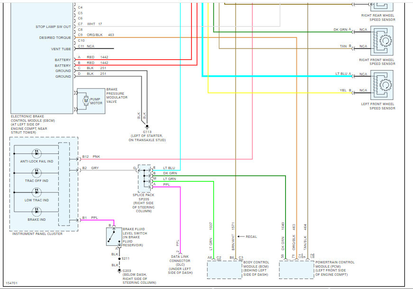Viewport: 413px width, 289px height.
Task: Select the BODY CONTROL MODULE (BCM) caption
Action: click(256, 269)
